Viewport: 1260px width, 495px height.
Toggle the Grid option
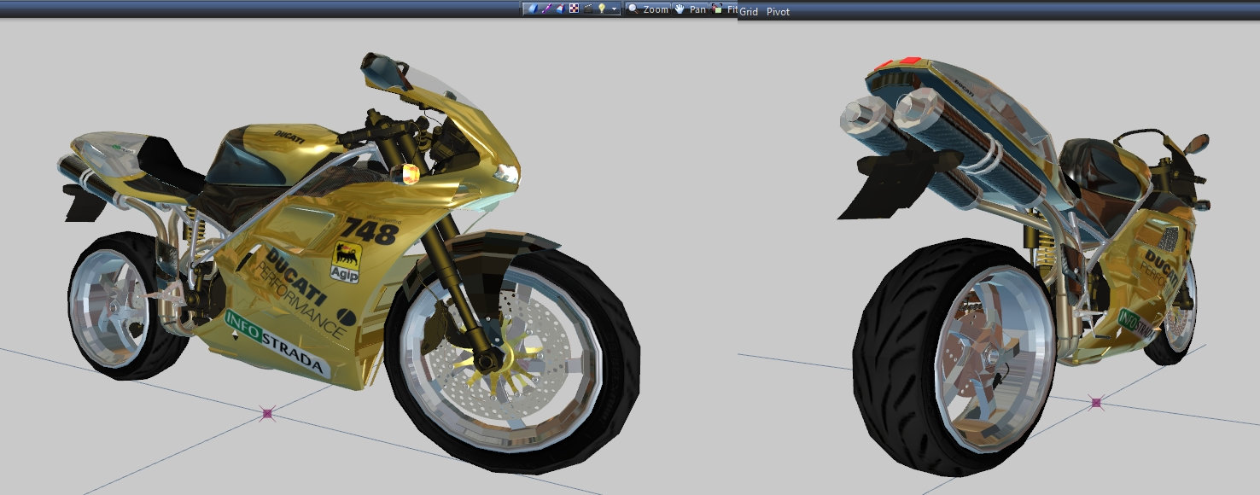click(749, 12)
